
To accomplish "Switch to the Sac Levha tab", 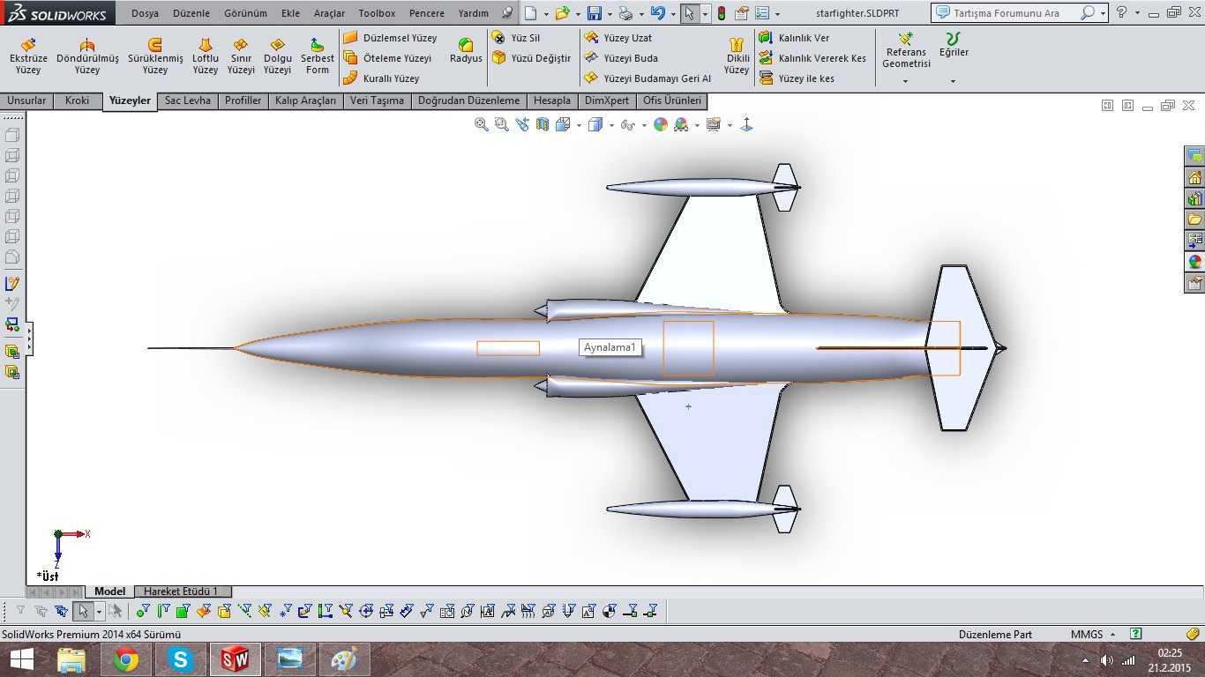I will tap(188, 100).
